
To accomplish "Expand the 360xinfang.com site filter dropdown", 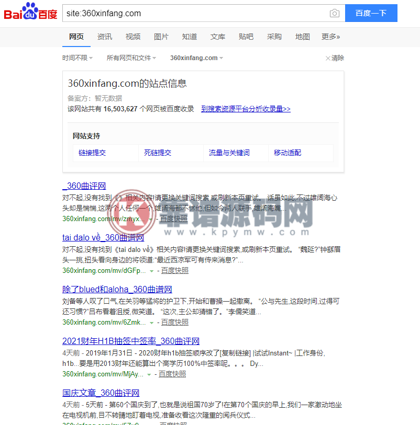I will [196, 58].
